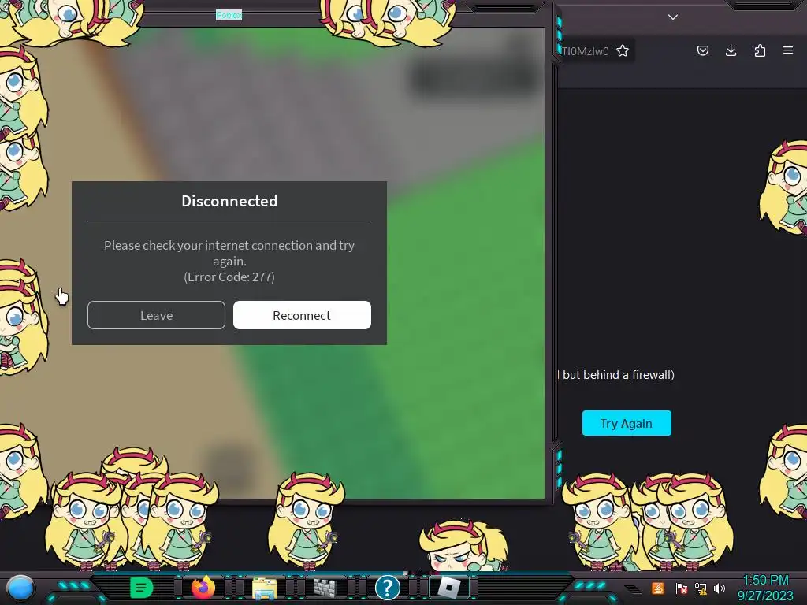Open the volume speaker tray icon
Image resolution: width=807 pixels, height=605 pixels.
(x=720, y=588)
